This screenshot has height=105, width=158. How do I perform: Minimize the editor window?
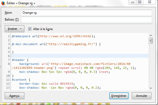point(133,2)
